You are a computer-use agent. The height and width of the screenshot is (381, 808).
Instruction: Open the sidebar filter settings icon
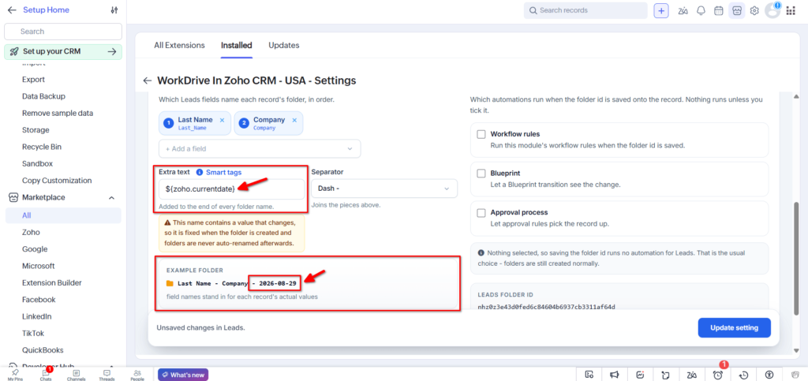(114, 9)
